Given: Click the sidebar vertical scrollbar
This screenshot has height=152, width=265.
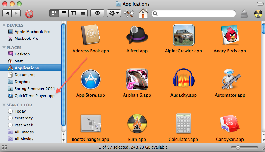Looking at the screenshot, I should tap(63, 75).
